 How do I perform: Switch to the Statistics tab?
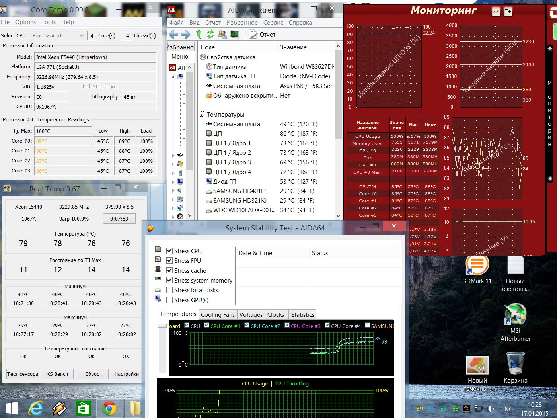click(302, 314)
